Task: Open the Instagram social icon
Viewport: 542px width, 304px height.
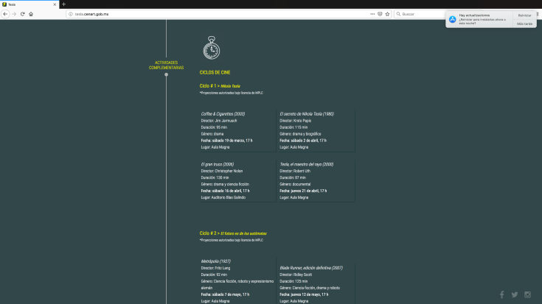Action: 528,294
